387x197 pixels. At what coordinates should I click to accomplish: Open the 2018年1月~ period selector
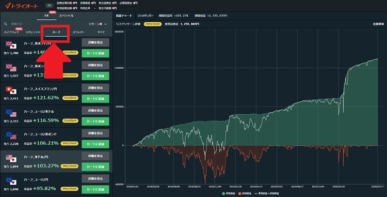(146, 16)
